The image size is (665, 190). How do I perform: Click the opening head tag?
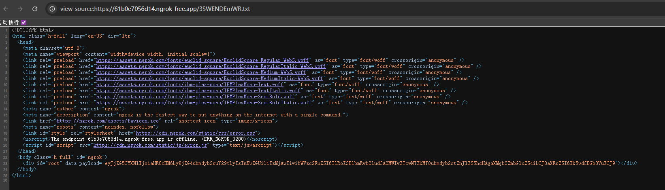26,42
